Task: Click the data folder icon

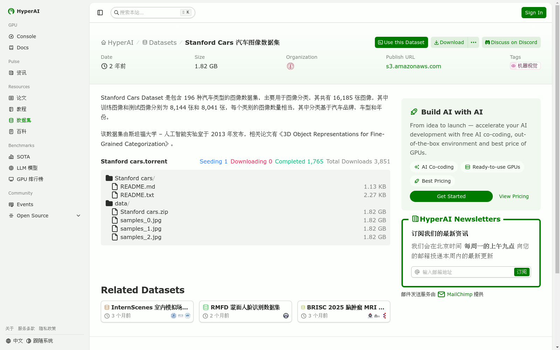Action: point(109,203)
